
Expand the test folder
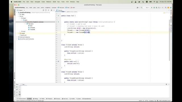[x=20, y=31]
